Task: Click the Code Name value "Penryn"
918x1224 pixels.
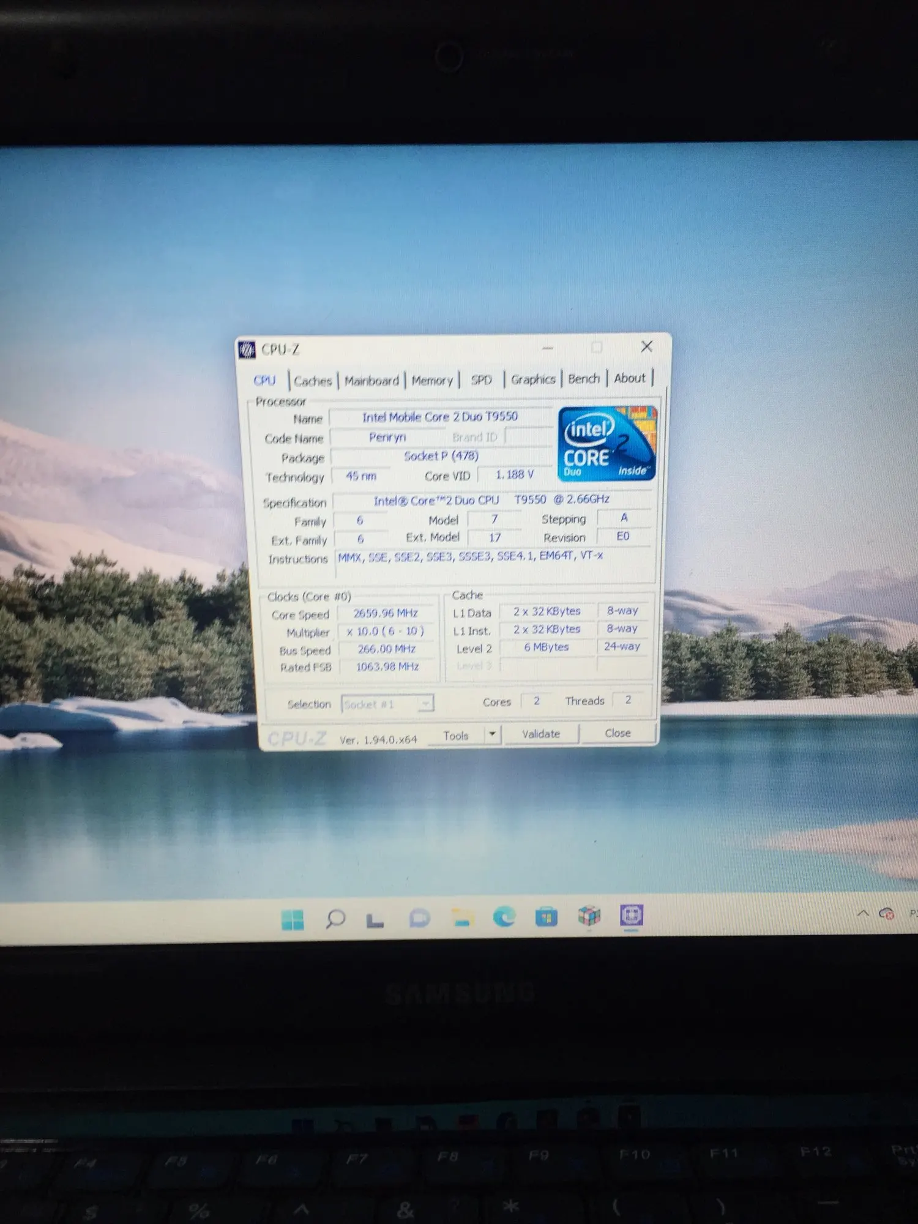Action: coord(387,437)
